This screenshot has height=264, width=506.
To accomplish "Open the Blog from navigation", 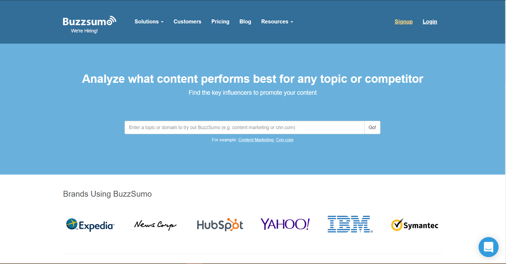I will [245, 22].
